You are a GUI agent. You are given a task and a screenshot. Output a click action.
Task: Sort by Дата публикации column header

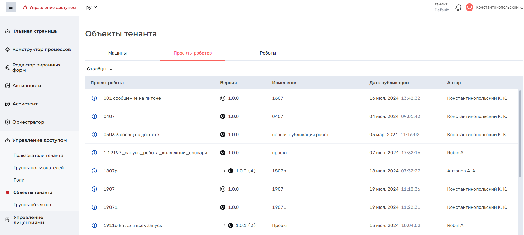coord(389,83)
